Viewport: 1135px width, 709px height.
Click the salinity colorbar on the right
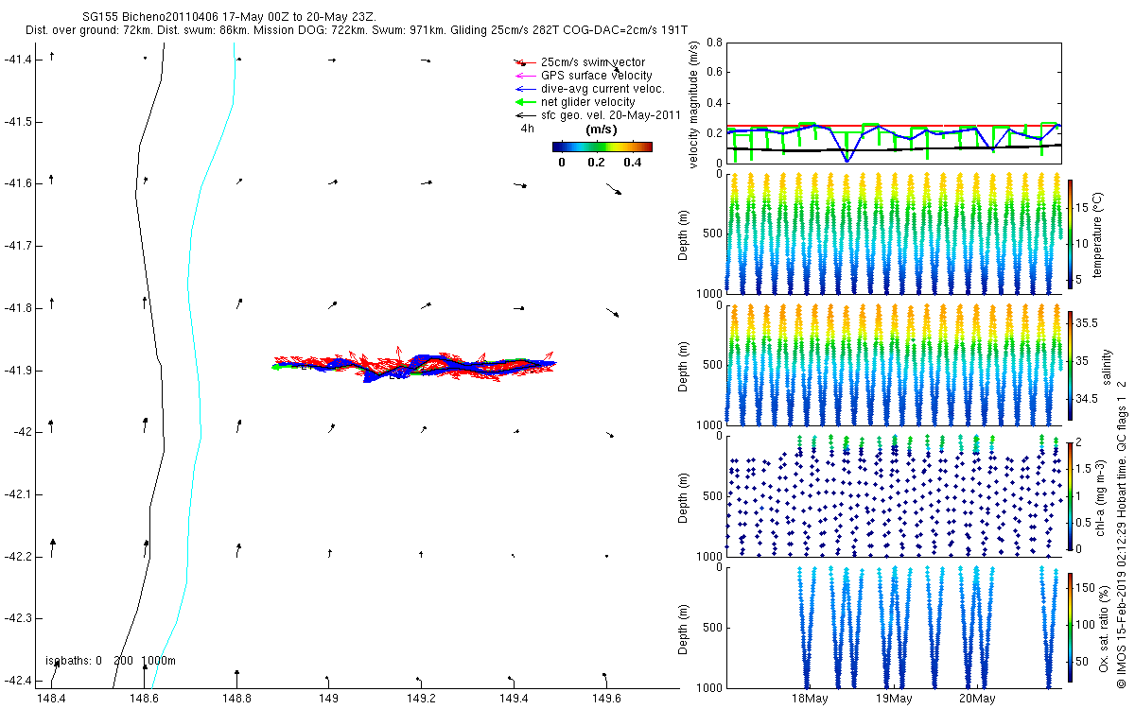1071,365
